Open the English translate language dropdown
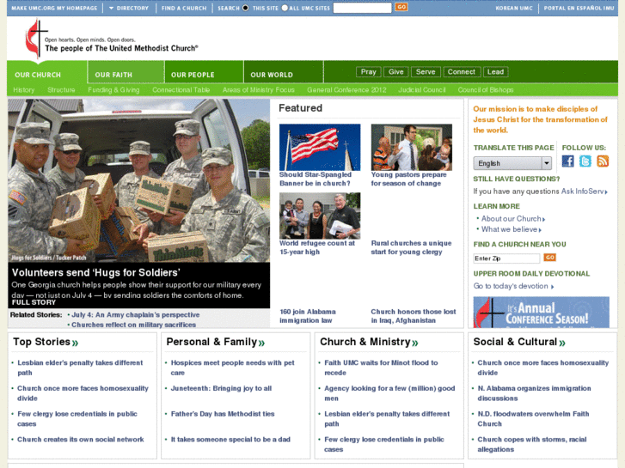Image resolution: width=625 pixels, height=468 pixels. click(x=512, y=163)
